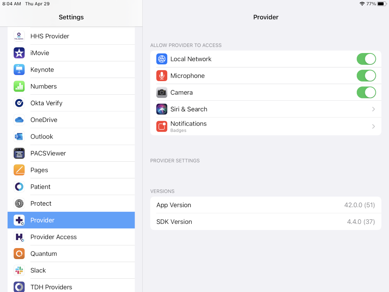The height and width of the screenshot is (292, 389).
Task: Tap the Provider Access H icon
Action: pos(19,237)
